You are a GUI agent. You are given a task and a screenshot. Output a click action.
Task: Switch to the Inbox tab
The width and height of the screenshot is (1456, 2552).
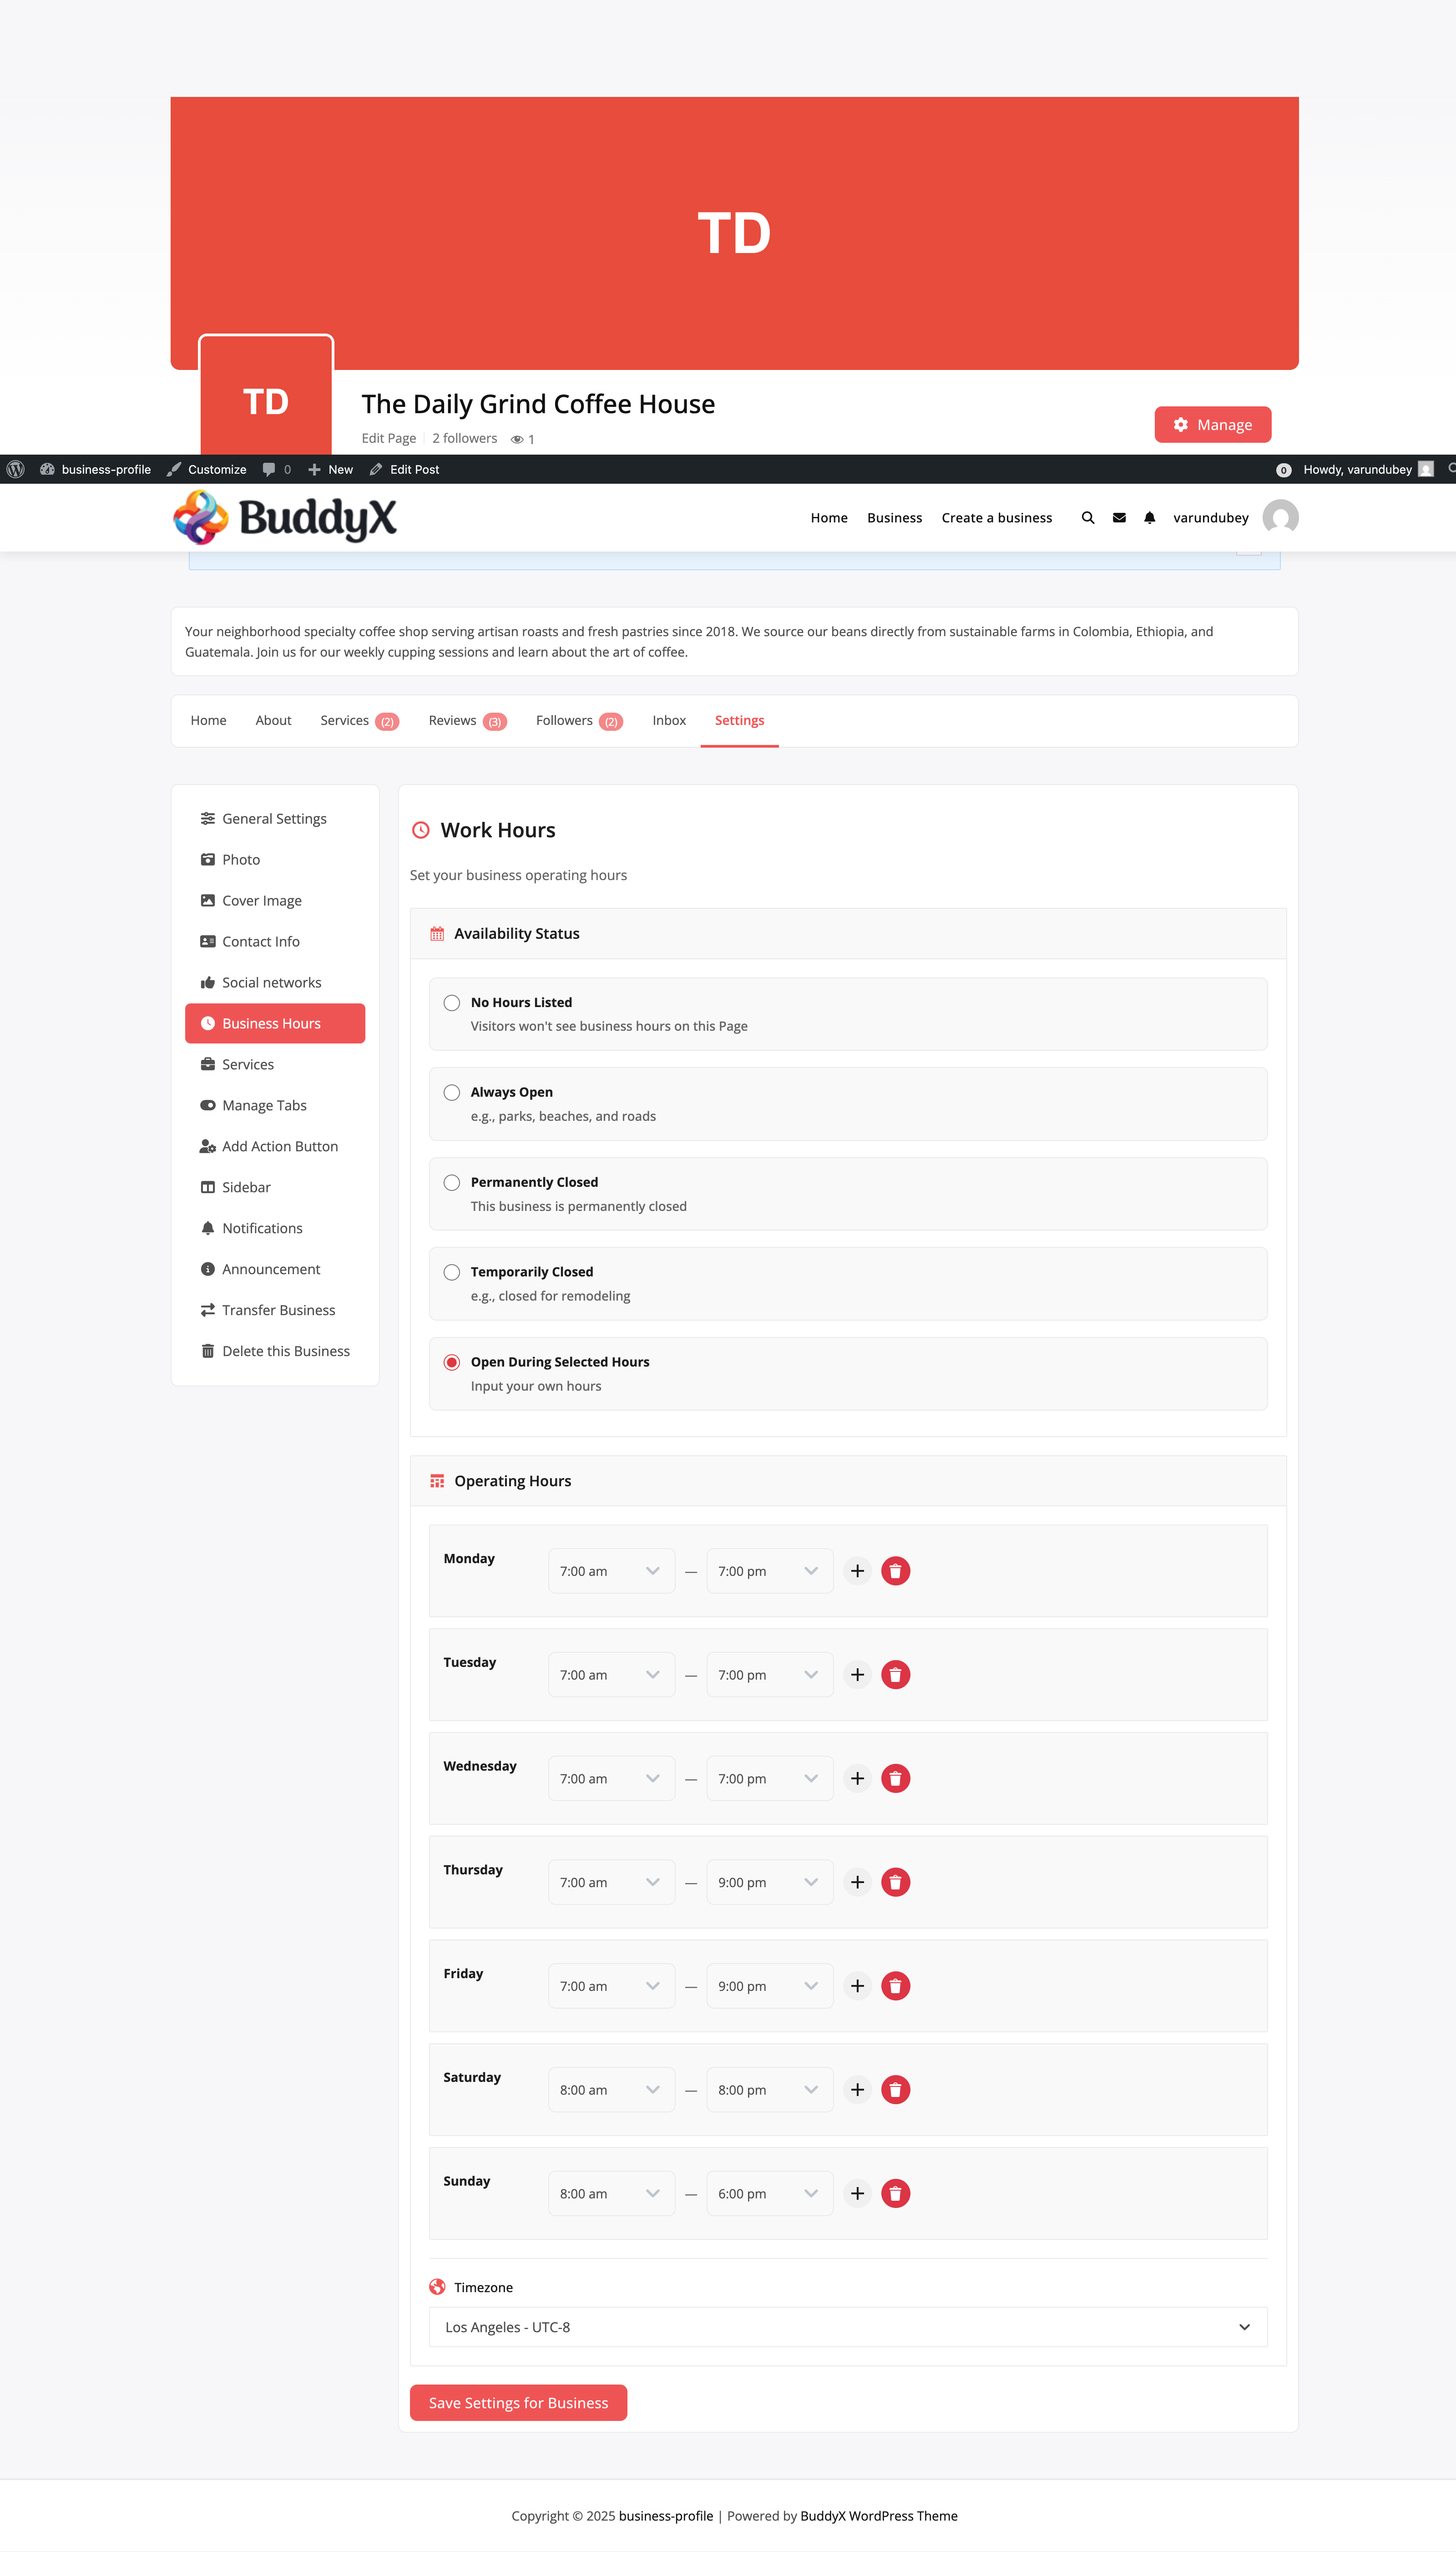click(x=669, y=720)
